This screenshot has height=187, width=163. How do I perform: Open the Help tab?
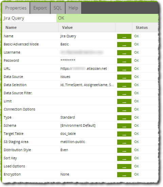coord(73,8)
